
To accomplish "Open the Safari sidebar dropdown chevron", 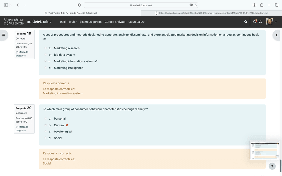I will (x=11, y=5).
